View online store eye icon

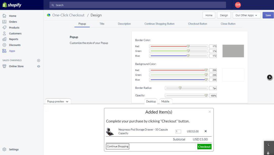coord(39,66)
